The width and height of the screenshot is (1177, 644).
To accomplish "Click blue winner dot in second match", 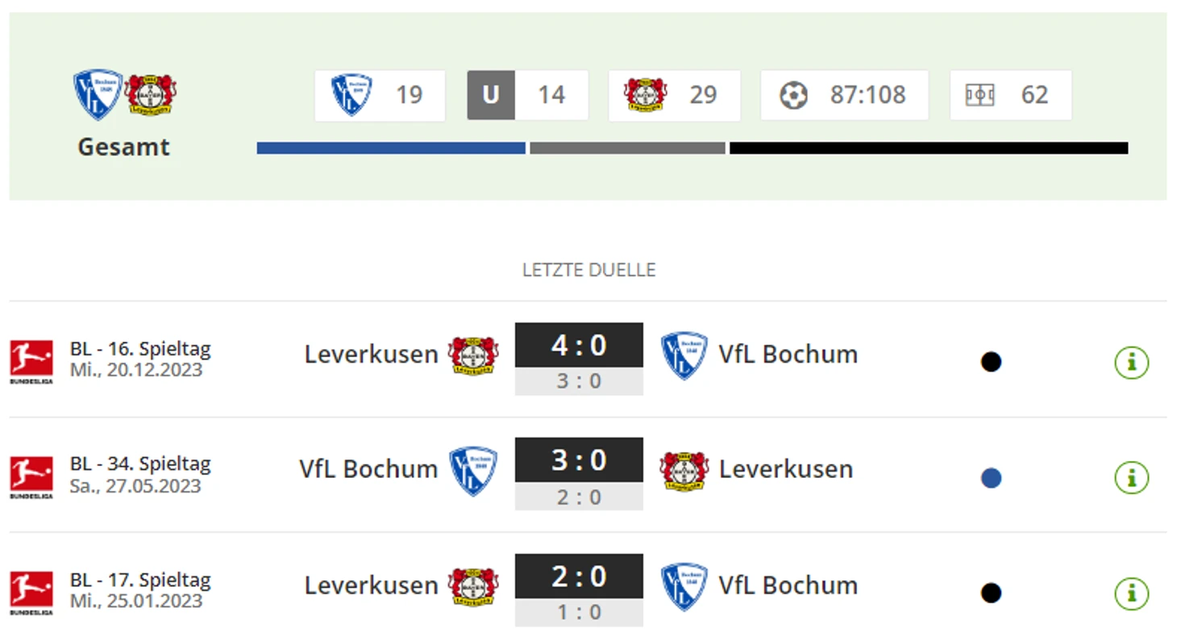I will (x=991, y=478).
